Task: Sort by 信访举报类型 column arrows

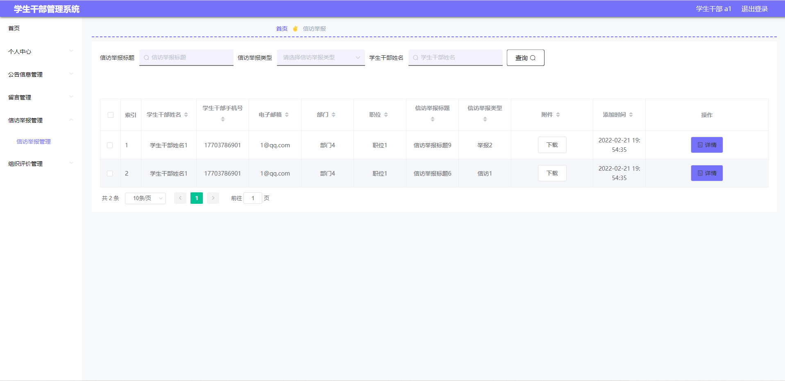Action: (x=485, y=119)
